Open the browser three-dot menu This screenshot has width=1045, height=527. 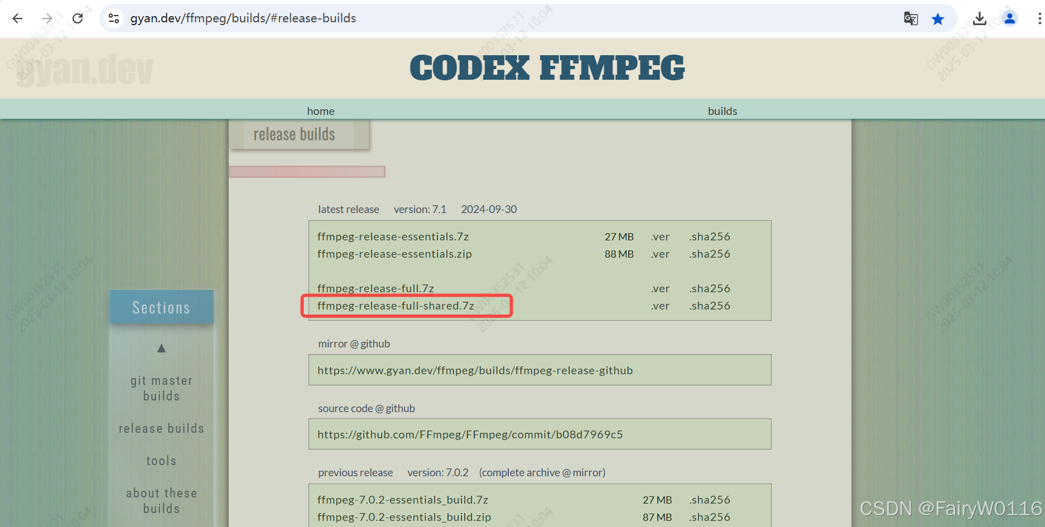point(1039,18)
